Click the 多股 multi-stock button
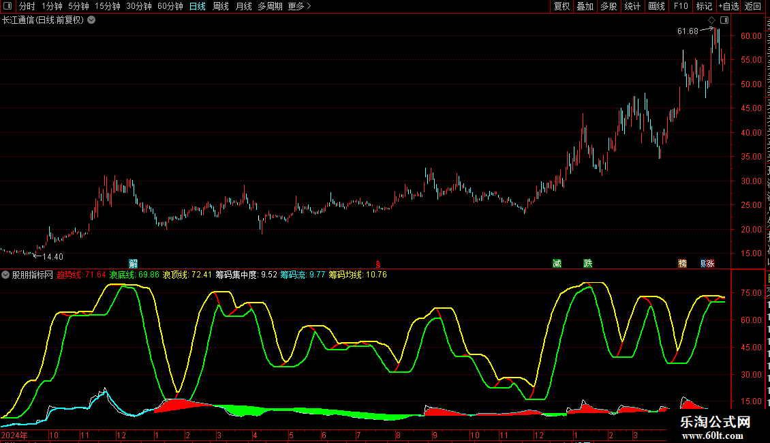770x443 pixels. coord(609,6)
